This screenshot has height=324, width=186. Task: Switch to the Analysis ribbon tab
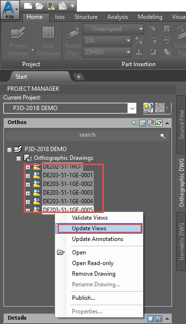click(x=117, y=17)
